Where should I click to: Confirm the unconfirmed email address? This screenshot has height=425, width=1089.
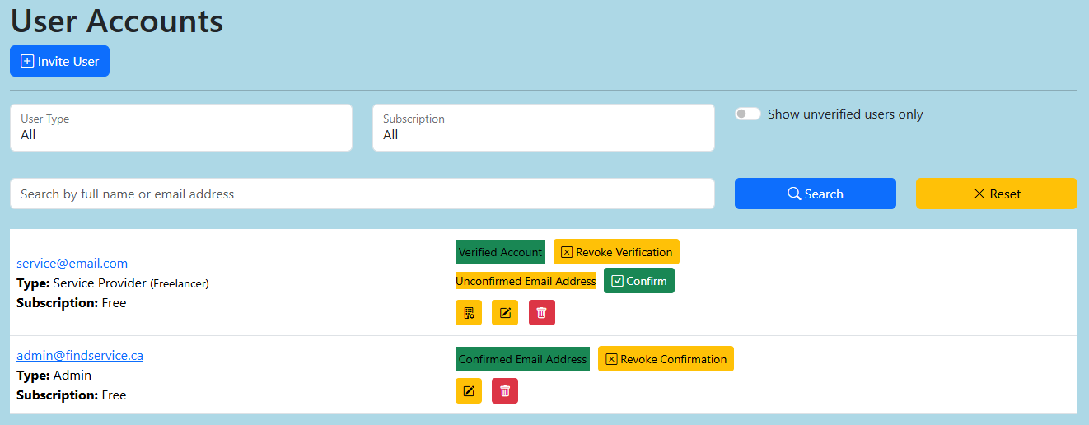(x=638, y=281)
